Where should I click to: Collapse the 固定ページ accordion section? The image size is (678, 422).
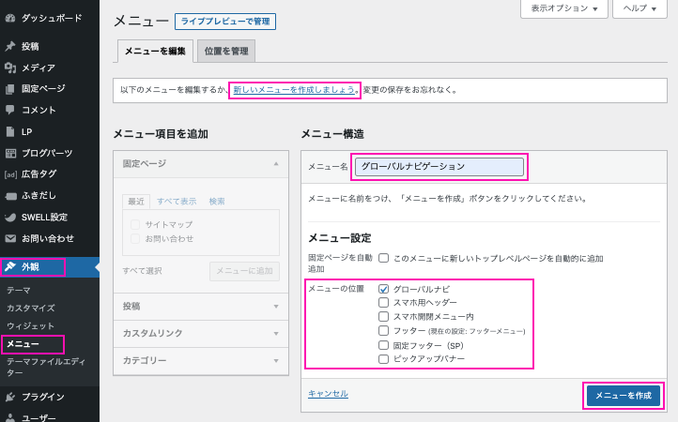[201, 164]
